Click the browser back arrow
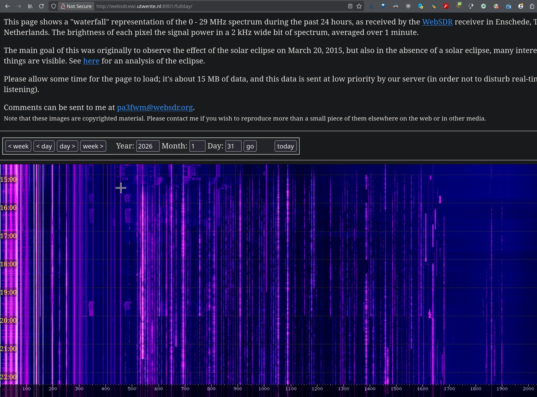 tap(8, 6)
